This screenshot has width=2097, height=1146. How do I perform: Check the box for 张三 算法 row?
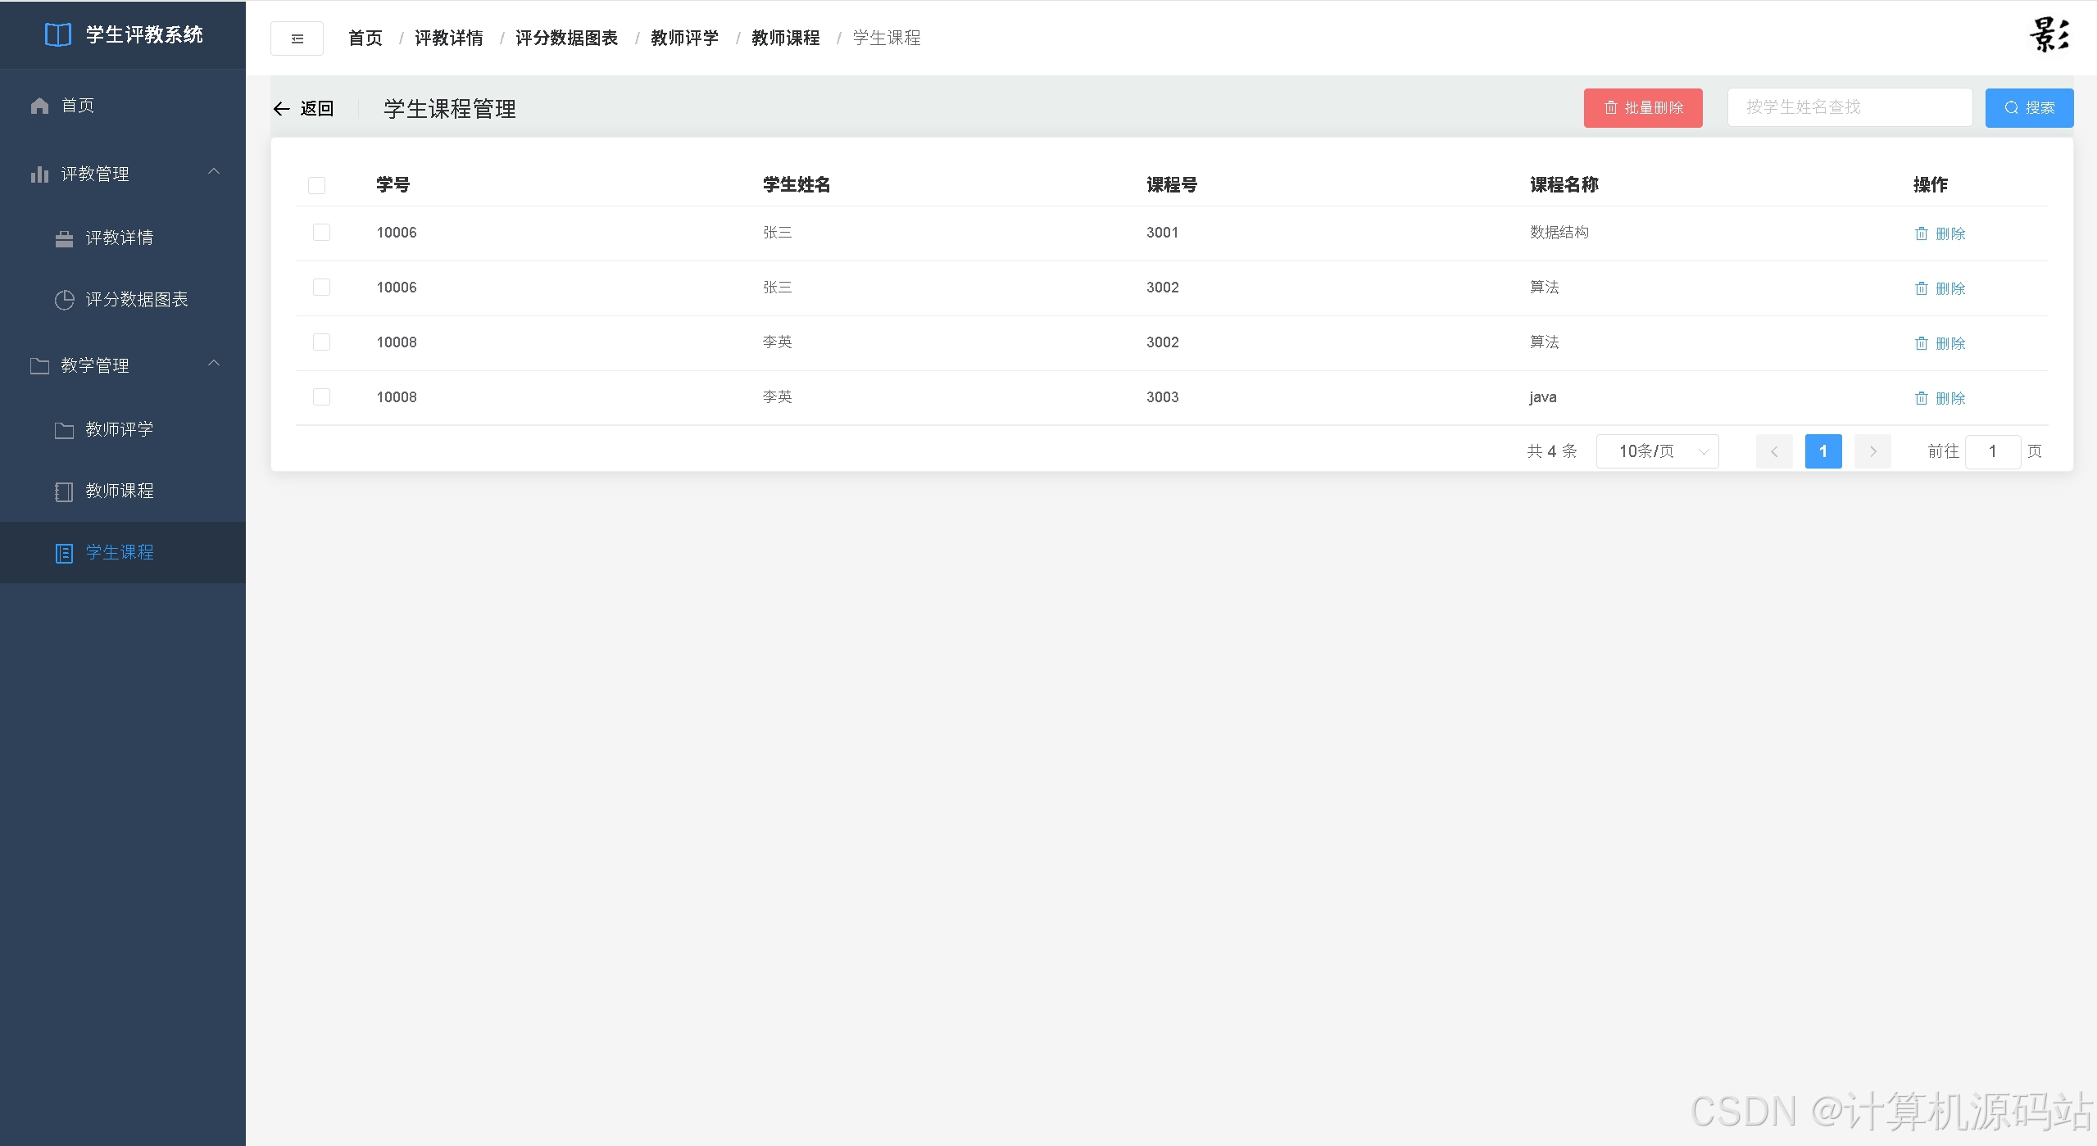tap(322, 288)
